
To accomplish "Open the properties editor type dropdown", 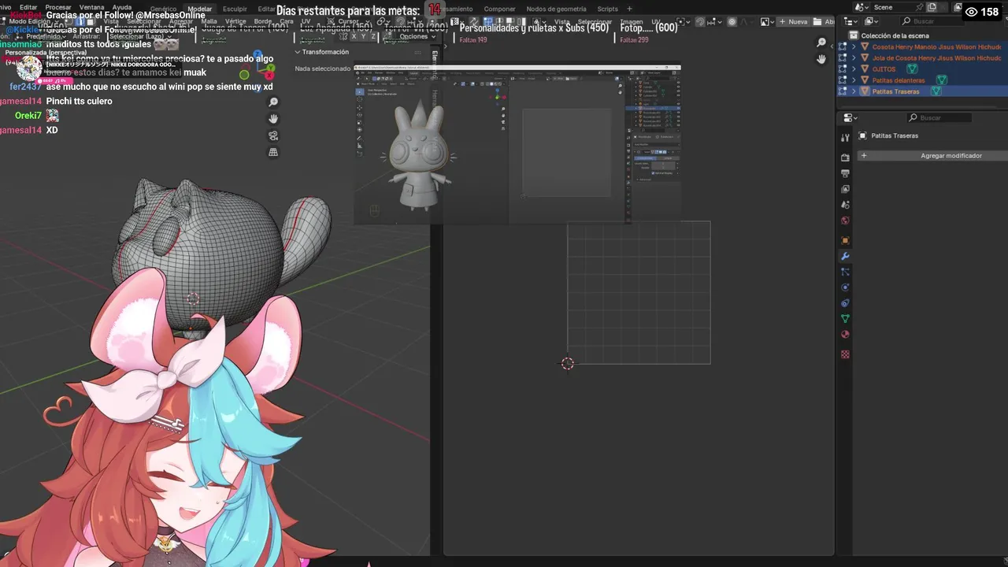I will coord(850,117).
